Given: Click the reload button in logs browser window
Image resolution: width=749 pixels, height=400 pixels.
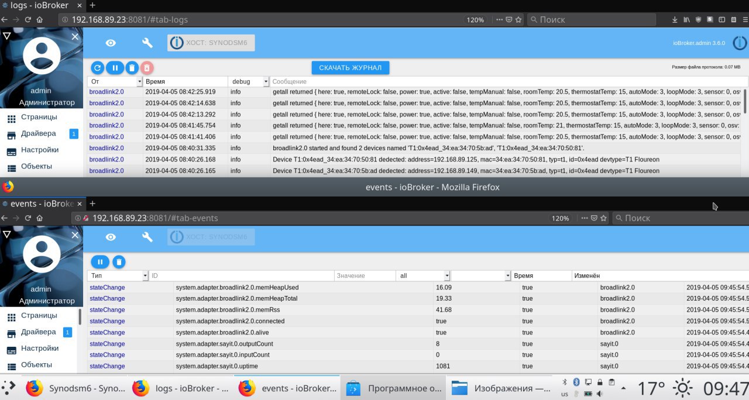Looking at the screenshot, I should (x=28, y=19).
